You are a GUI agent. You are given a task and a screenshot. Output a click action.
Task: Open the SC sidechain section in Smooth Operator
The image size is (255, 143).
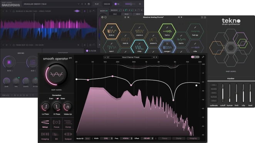[x=57, y=136]
